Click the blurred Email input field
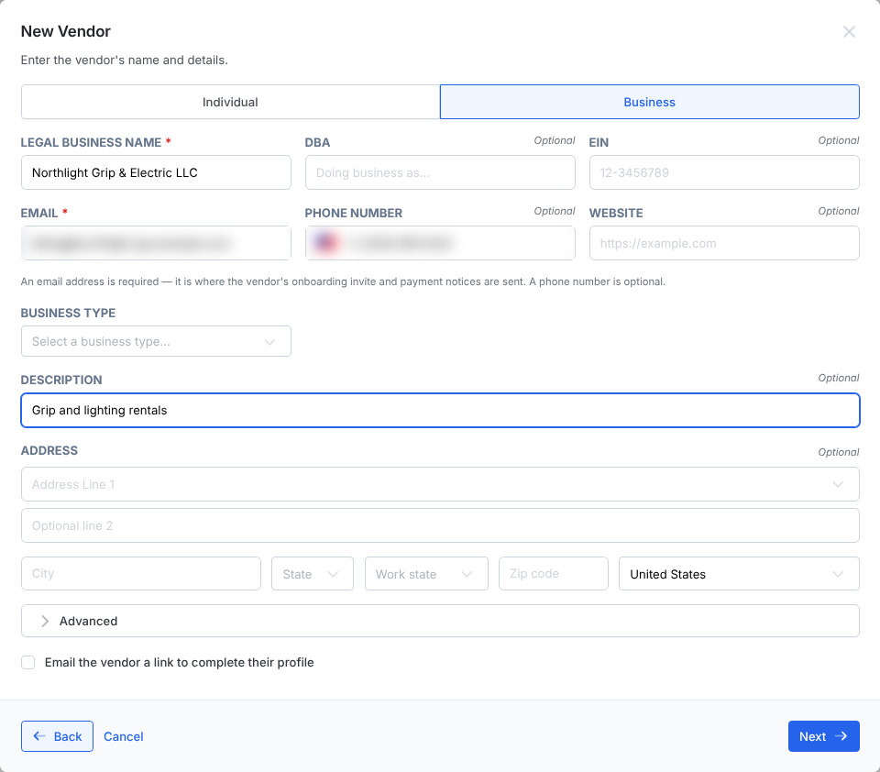880x772 pixels. point(156,243)
